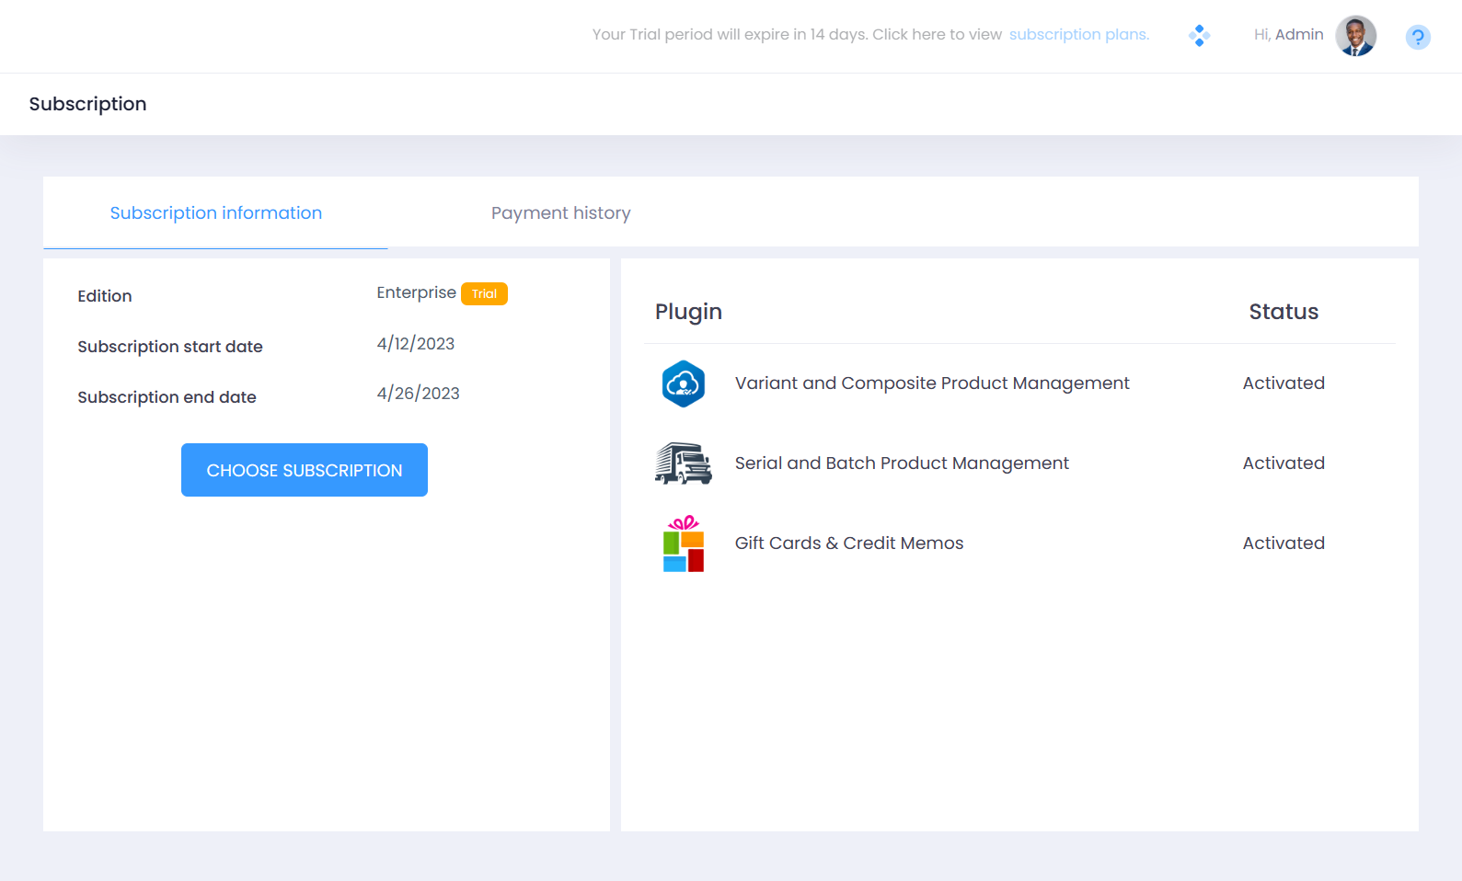Click the blue diamond apps icon
Image resolution: width=1462 pixels, height=881 pixels.
tap(1198, 36)
